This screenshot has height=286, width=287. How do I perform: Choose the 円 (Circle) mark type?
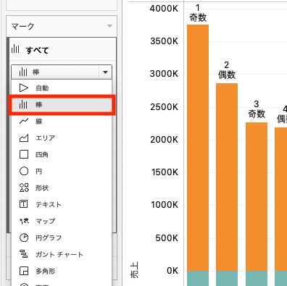[x=62, y=172]
